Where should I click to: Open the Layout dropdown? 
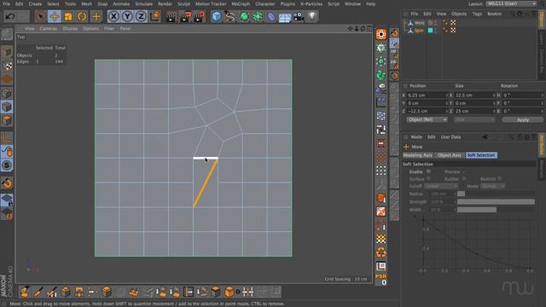[x=511, y=3]
